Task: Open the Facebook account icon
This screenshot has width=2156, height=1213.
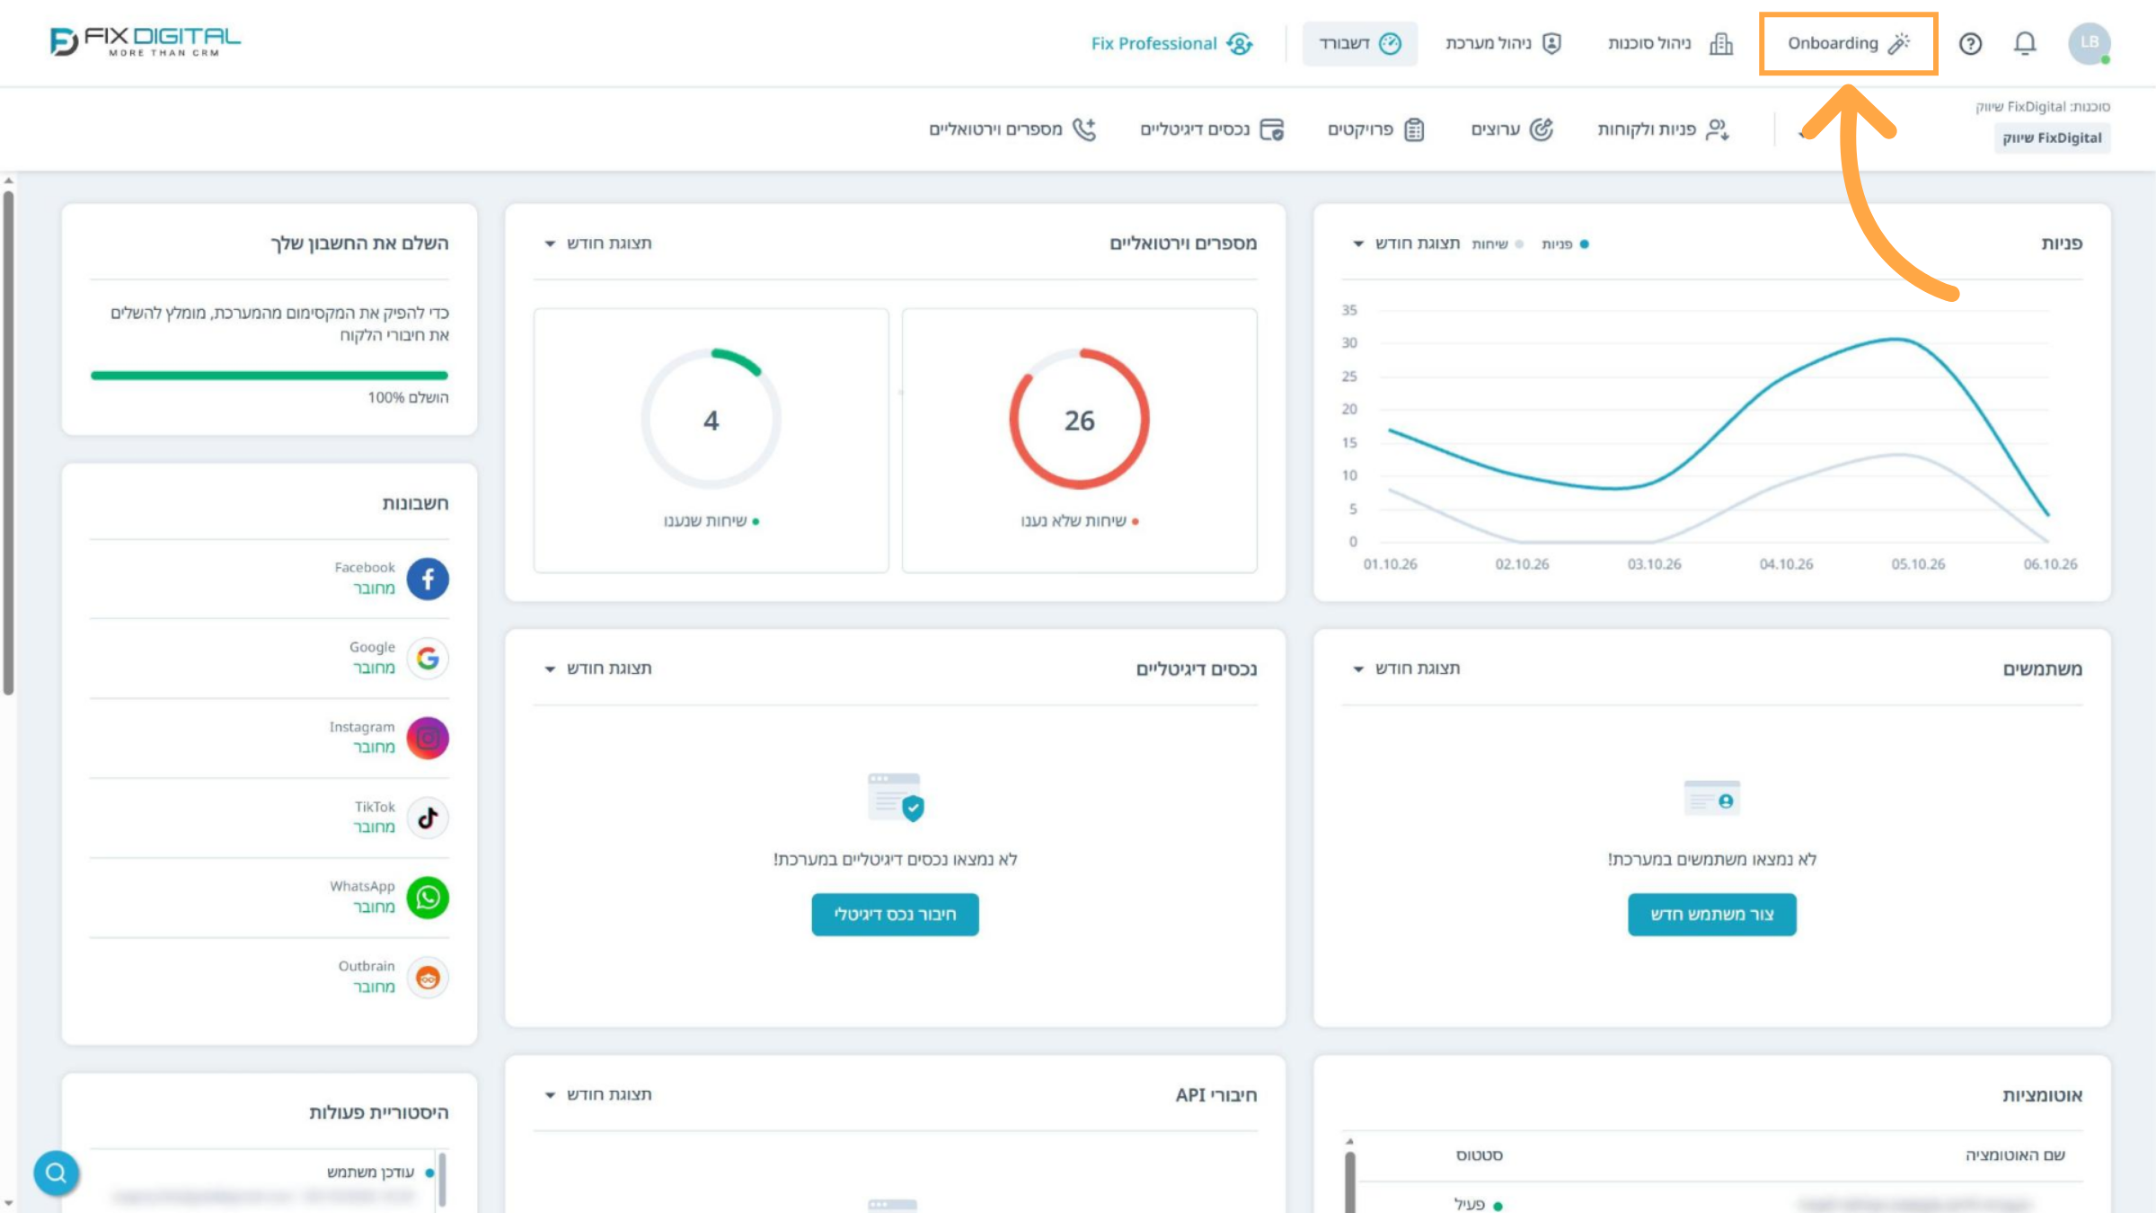Action: click(428, 579)
